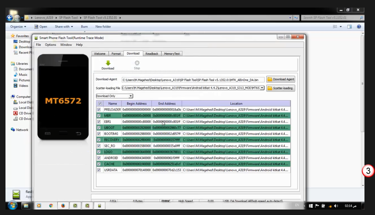Toggle the select-all checkbox in table header
This screenshot has height=215, width=375.
pyautogui.click(x=100, y=104)
